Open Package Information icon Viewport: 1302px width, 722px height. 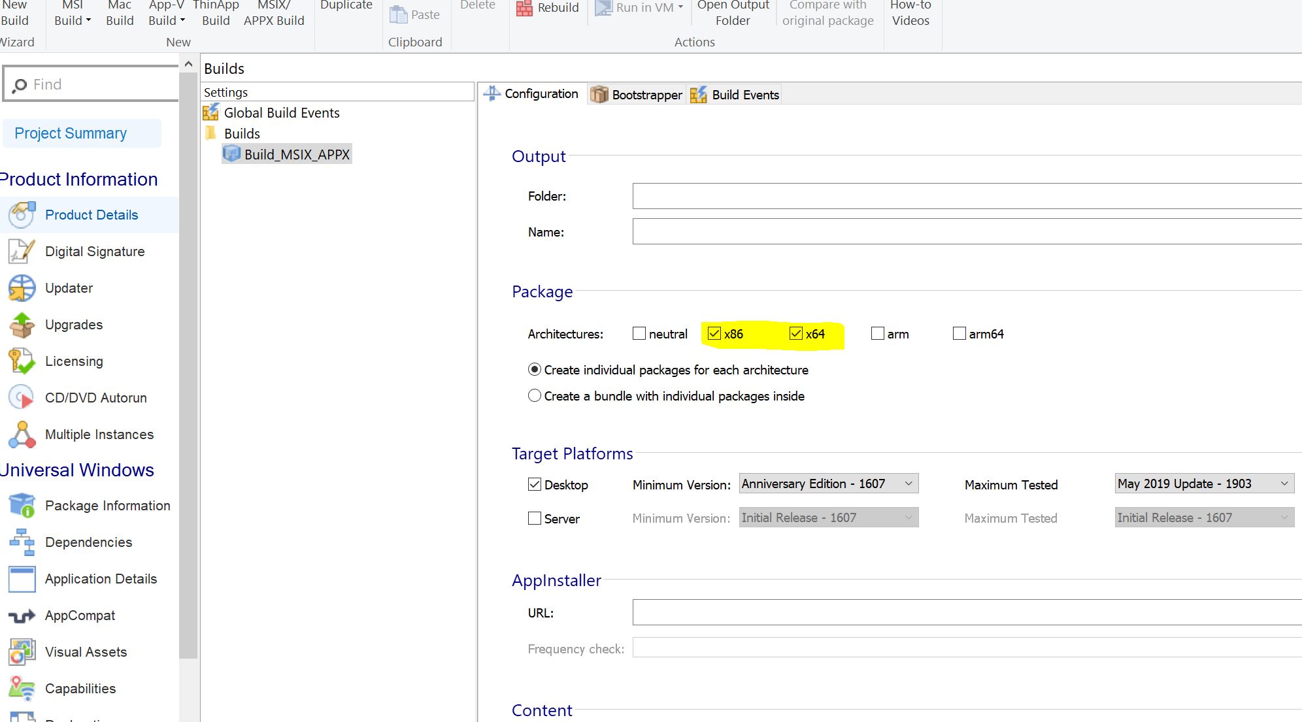click(22, 506)
